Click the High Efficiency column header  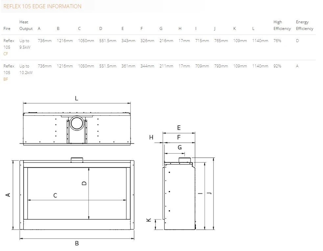[x=282, y=25]
